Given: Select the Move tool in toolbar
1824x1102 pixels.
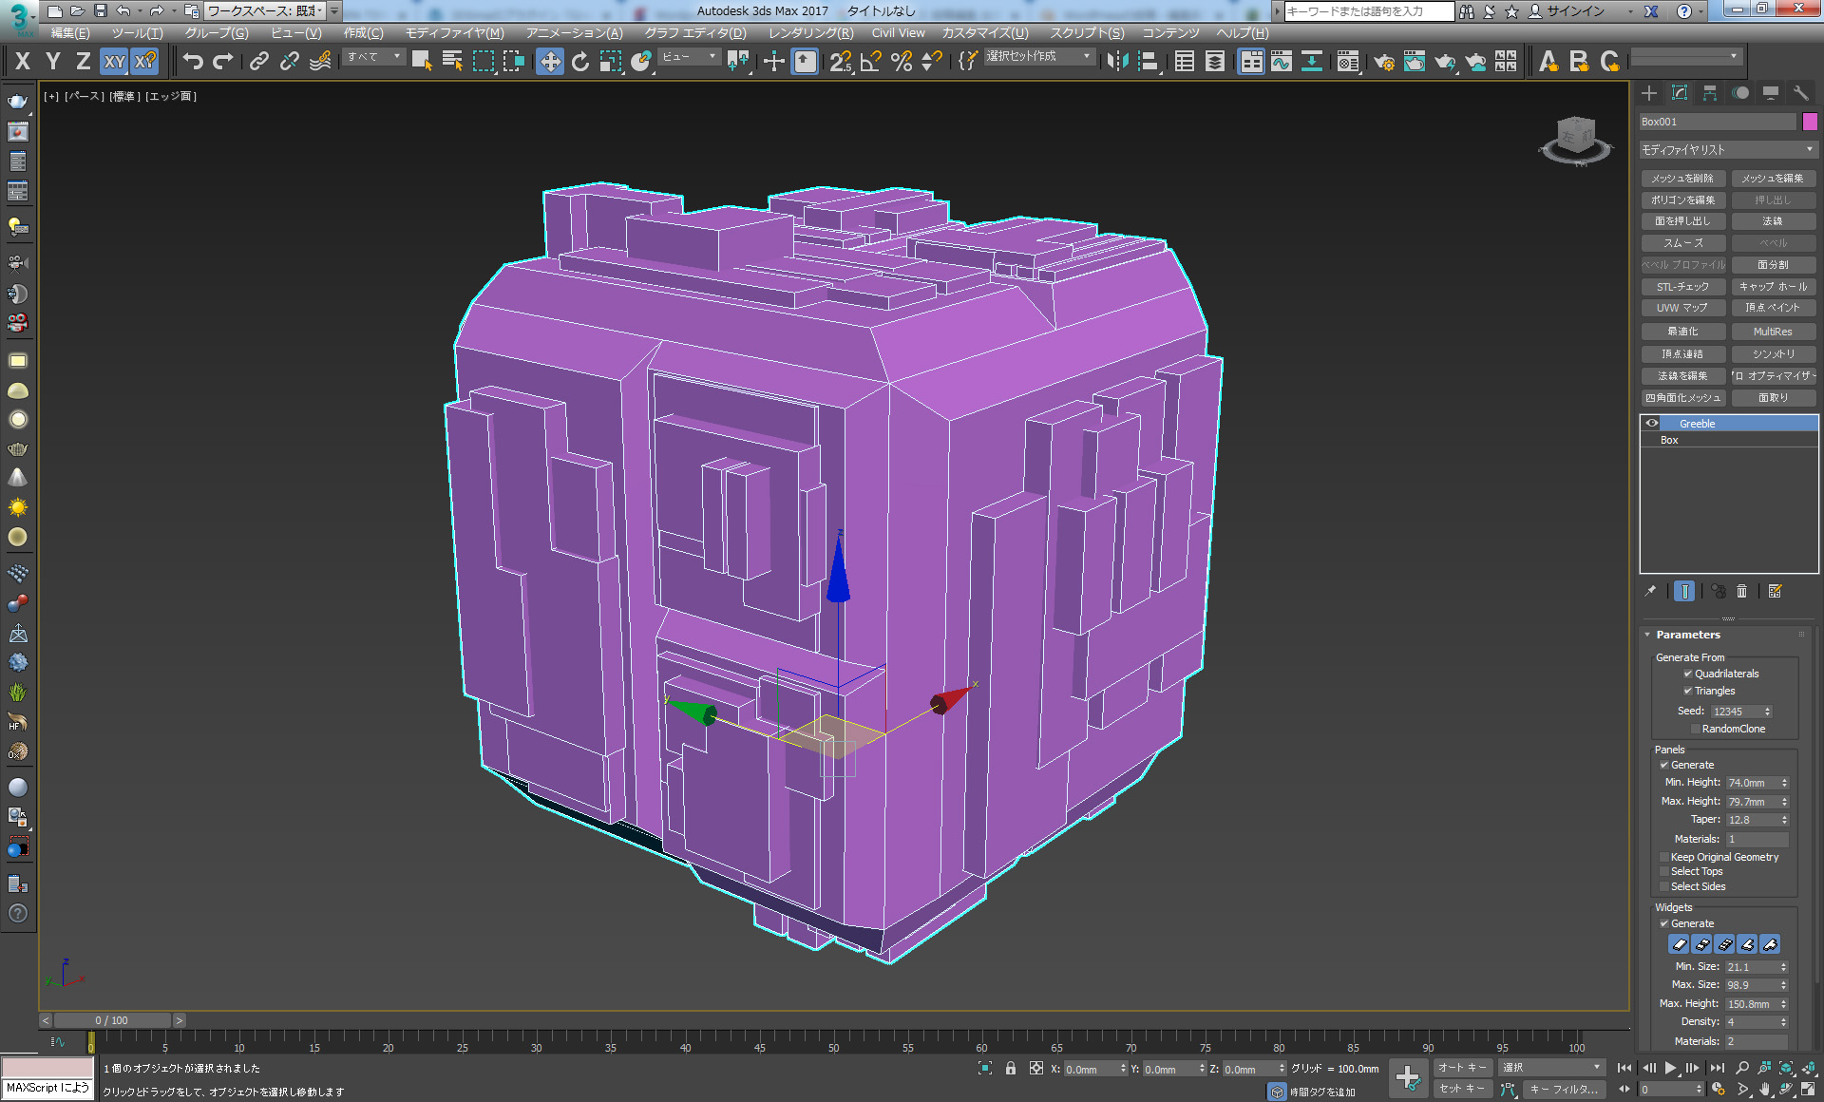Looking at the screenshot, I should tap(549, 62).
